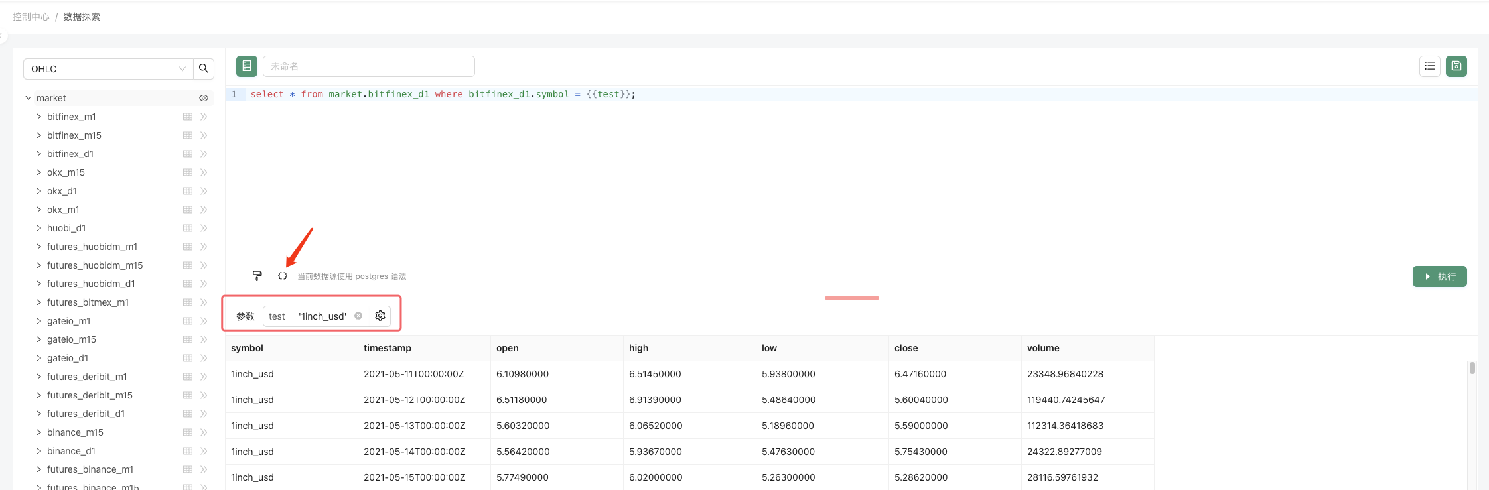Click the query name input field
Screen dimensions: 1489x490
[368, 66]
